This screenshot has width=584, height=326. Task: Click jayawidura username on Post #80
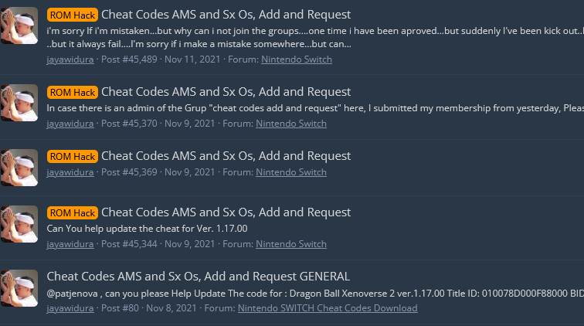(x=70, y=308)
